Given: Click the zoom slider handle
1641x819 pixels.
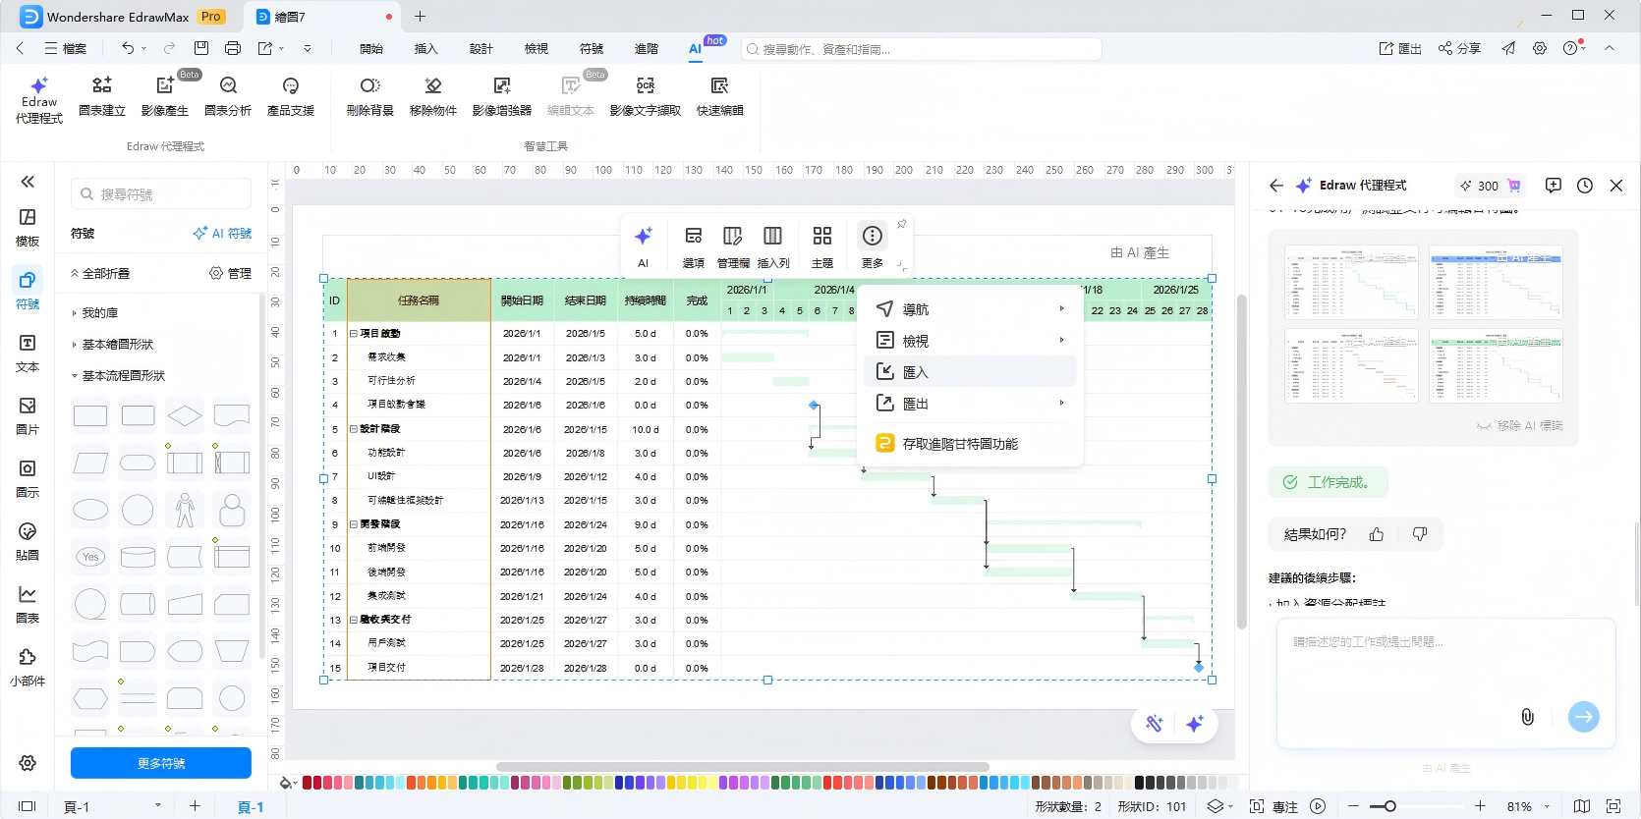Looking at the screenshot, I should coord(1389,806).
